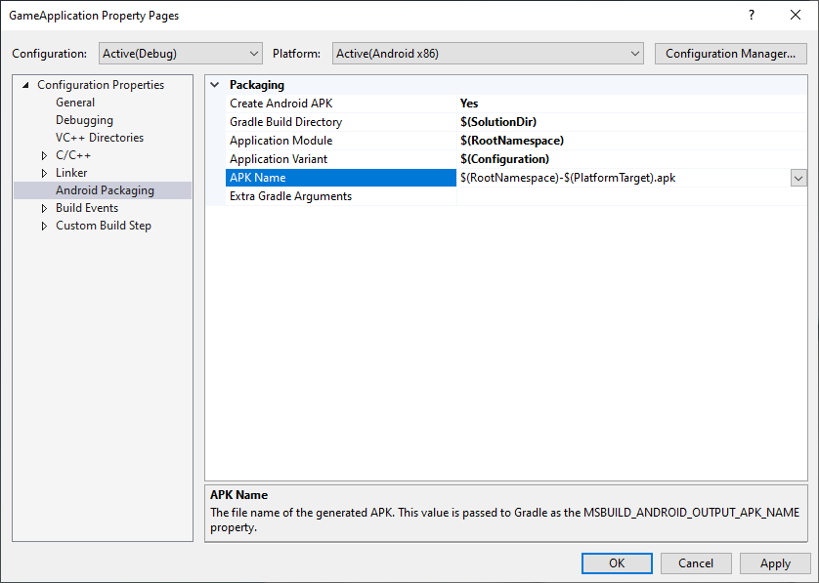Expand the Linker tree node

point(44,173)
